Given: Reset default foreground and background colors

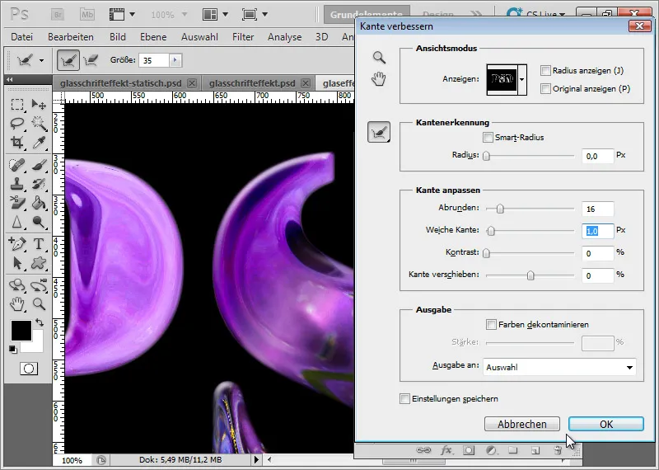Looking at the screenshot, I should click(12, 350).
